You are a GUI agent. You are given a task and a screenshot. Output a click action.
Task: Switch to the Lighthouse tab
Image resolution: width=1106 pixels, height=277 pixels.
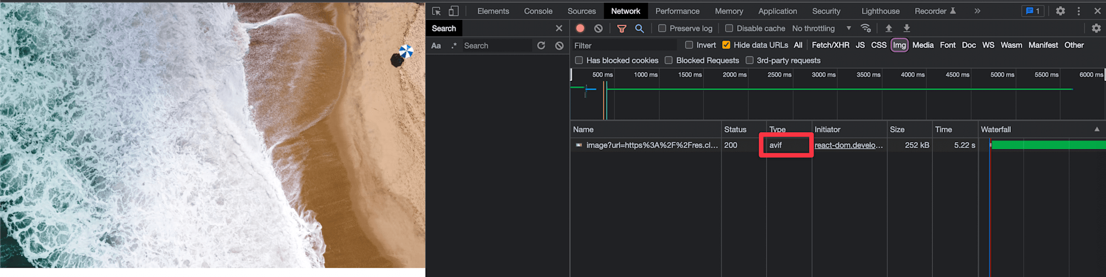[880, 11]
